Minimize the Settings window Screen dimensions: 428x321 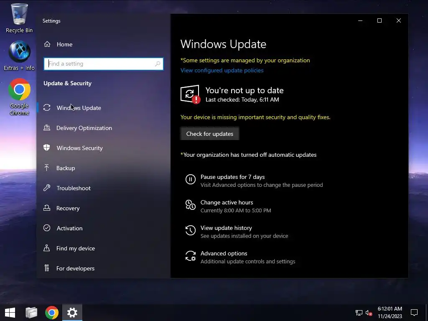[360, 20]
